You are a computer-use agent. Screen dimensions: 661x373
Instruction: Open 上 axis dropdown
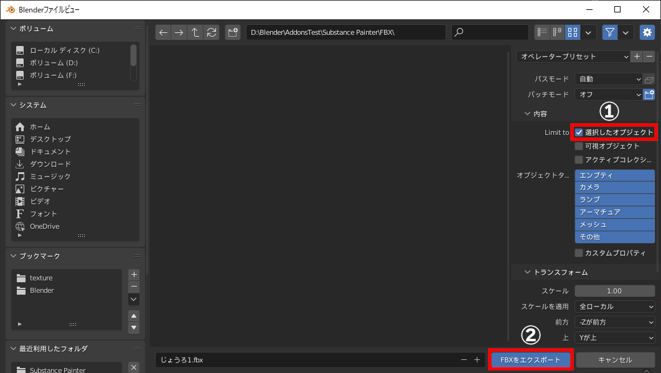(614, 338)
